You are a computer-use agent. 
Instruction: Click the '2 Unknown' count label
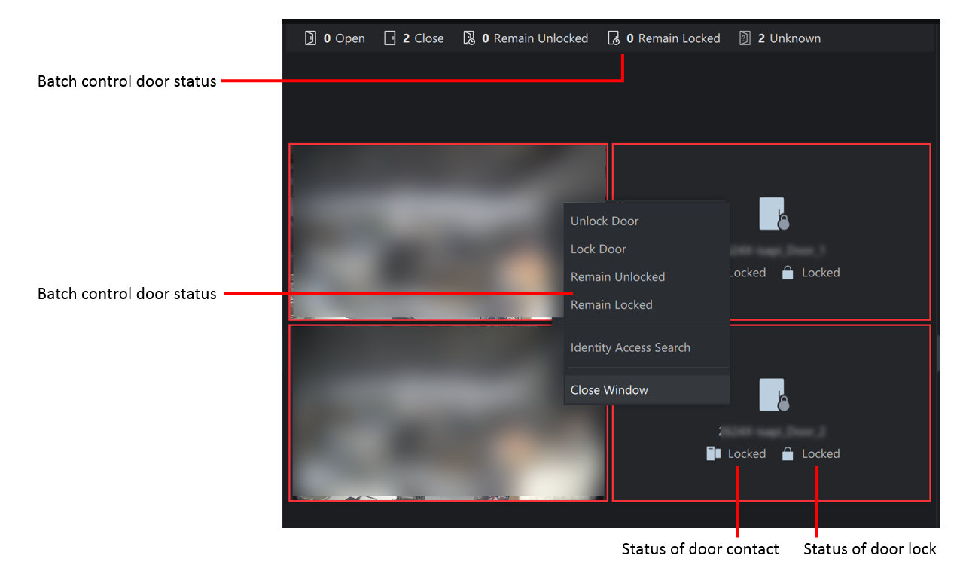pos(789,38)
